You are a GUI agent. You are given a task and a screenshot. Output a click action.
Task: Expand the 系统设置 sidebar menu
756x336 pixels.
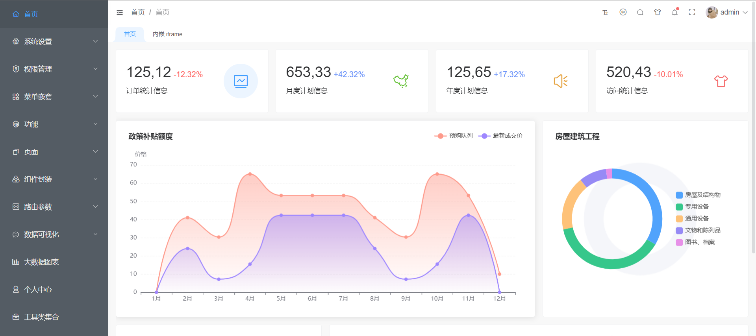(54, 42)
